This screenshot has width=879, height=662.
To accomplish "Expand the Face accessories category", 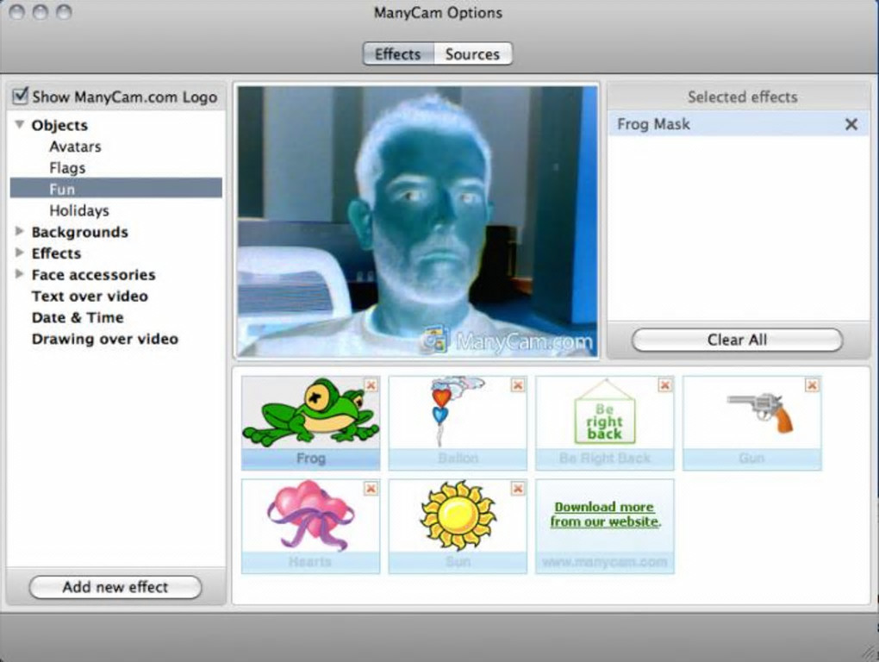I will coord(20,273).
